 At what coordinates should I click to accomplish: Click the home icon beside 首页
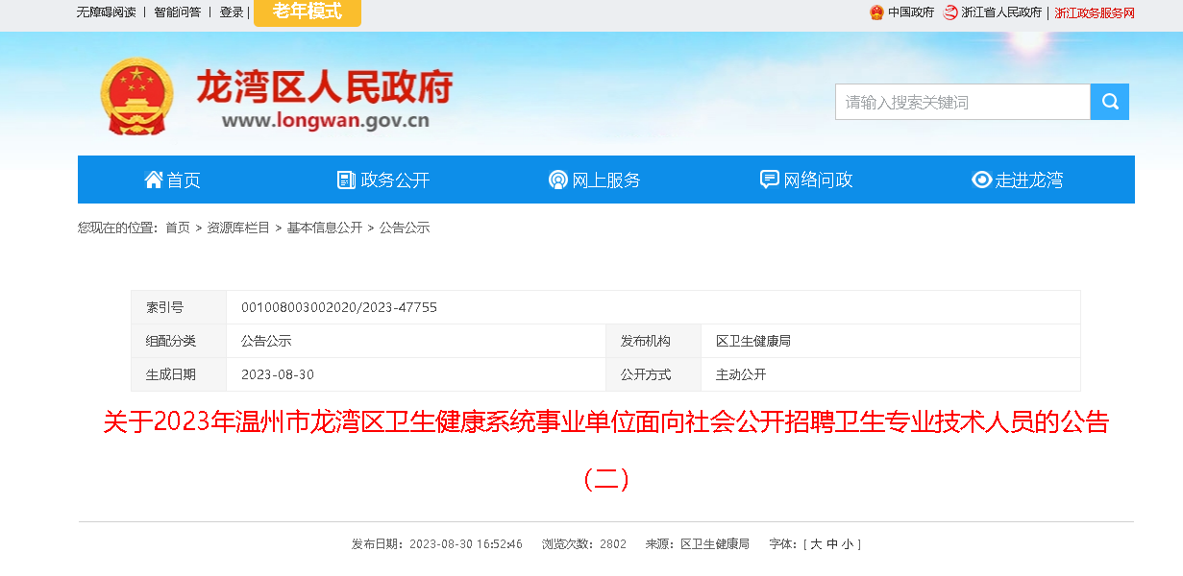(x=153, y=180)
